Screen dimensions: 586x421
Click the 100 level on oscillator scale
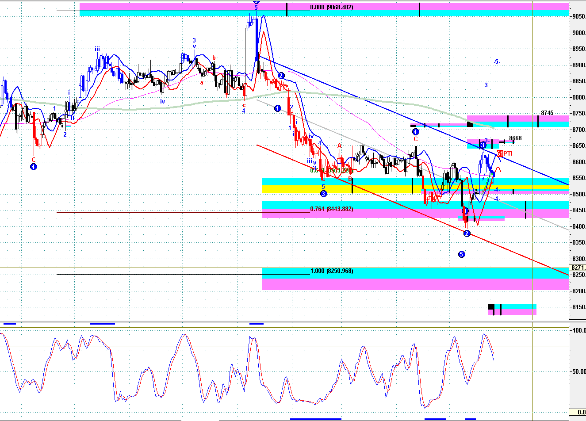tap(578, 330)
